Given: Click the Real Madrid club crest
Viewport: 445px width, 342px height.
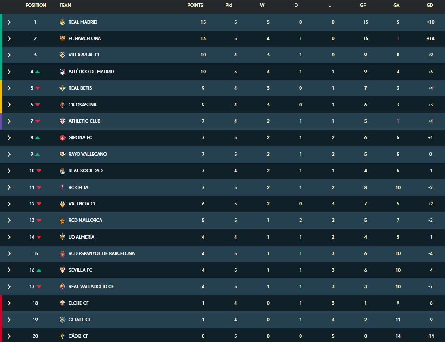Looking at the screenshot, I should click(x=63, y=22).
